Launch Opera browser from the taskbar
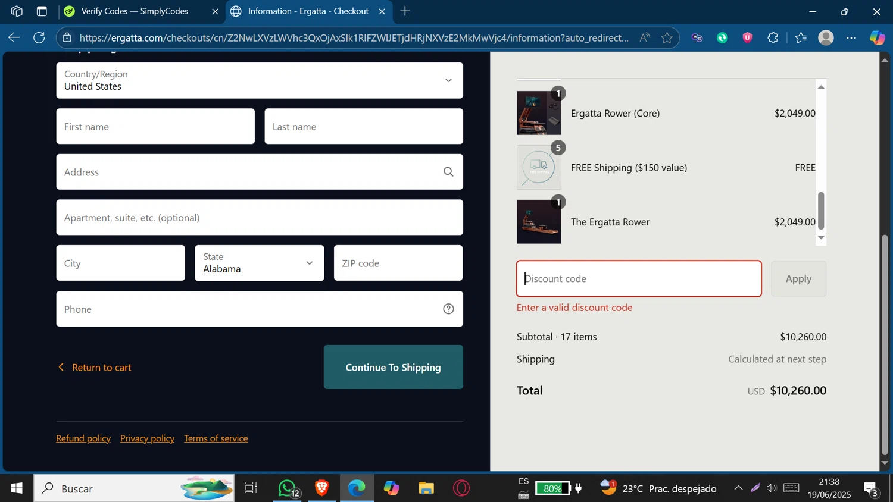The image size is (893, 502). 461,488
